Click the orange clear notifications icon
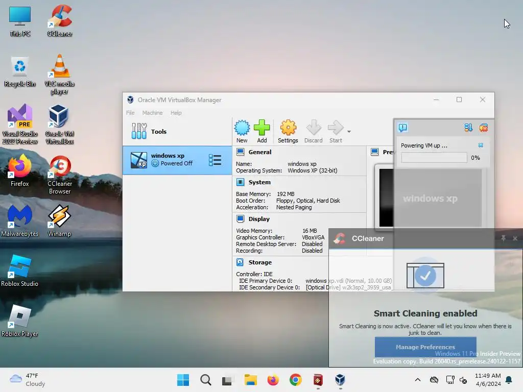 (484, 128)
